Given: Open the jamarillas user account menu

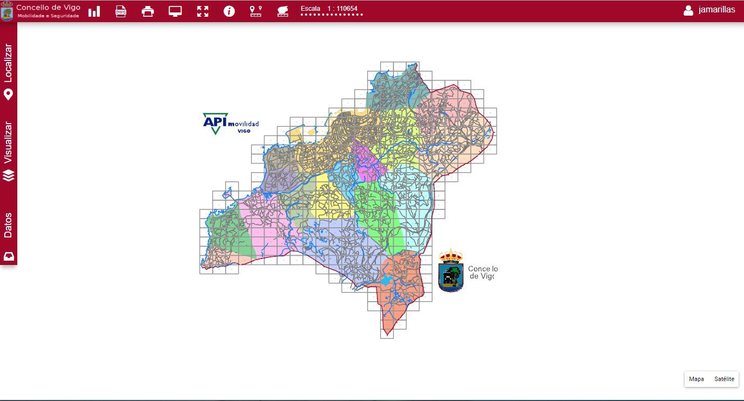Looking at the screenshot, I should point(716,10).
